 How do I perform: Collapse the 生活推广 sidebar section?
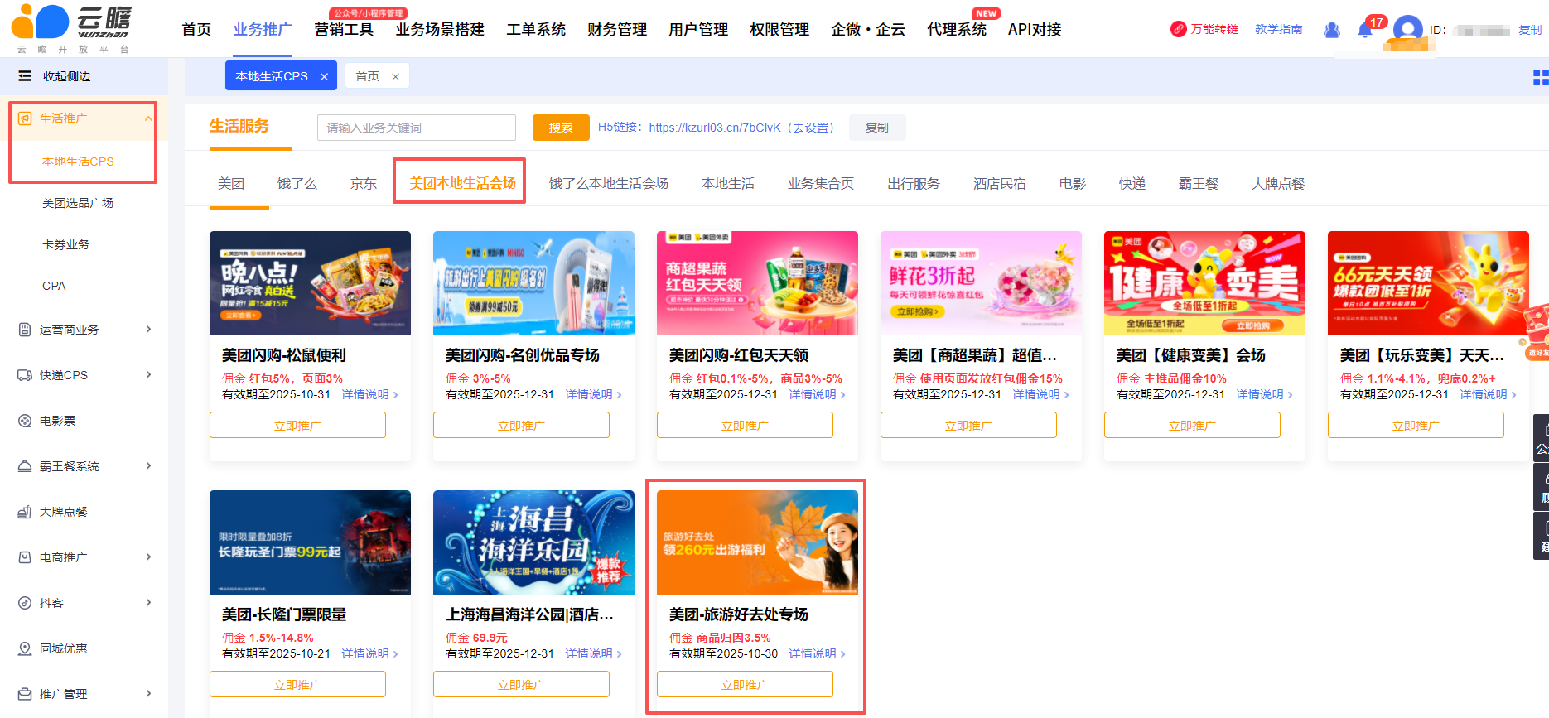pos(148,118)
